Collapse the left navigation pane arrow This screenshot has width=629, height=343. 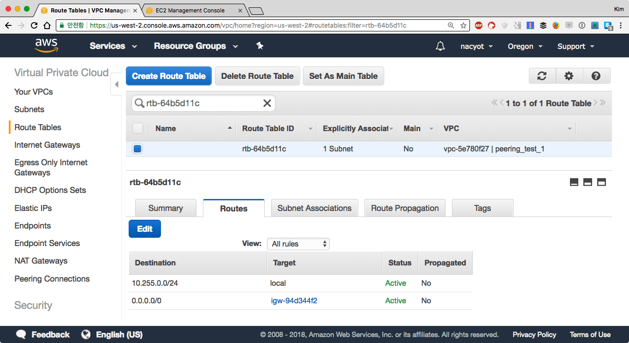116,84
